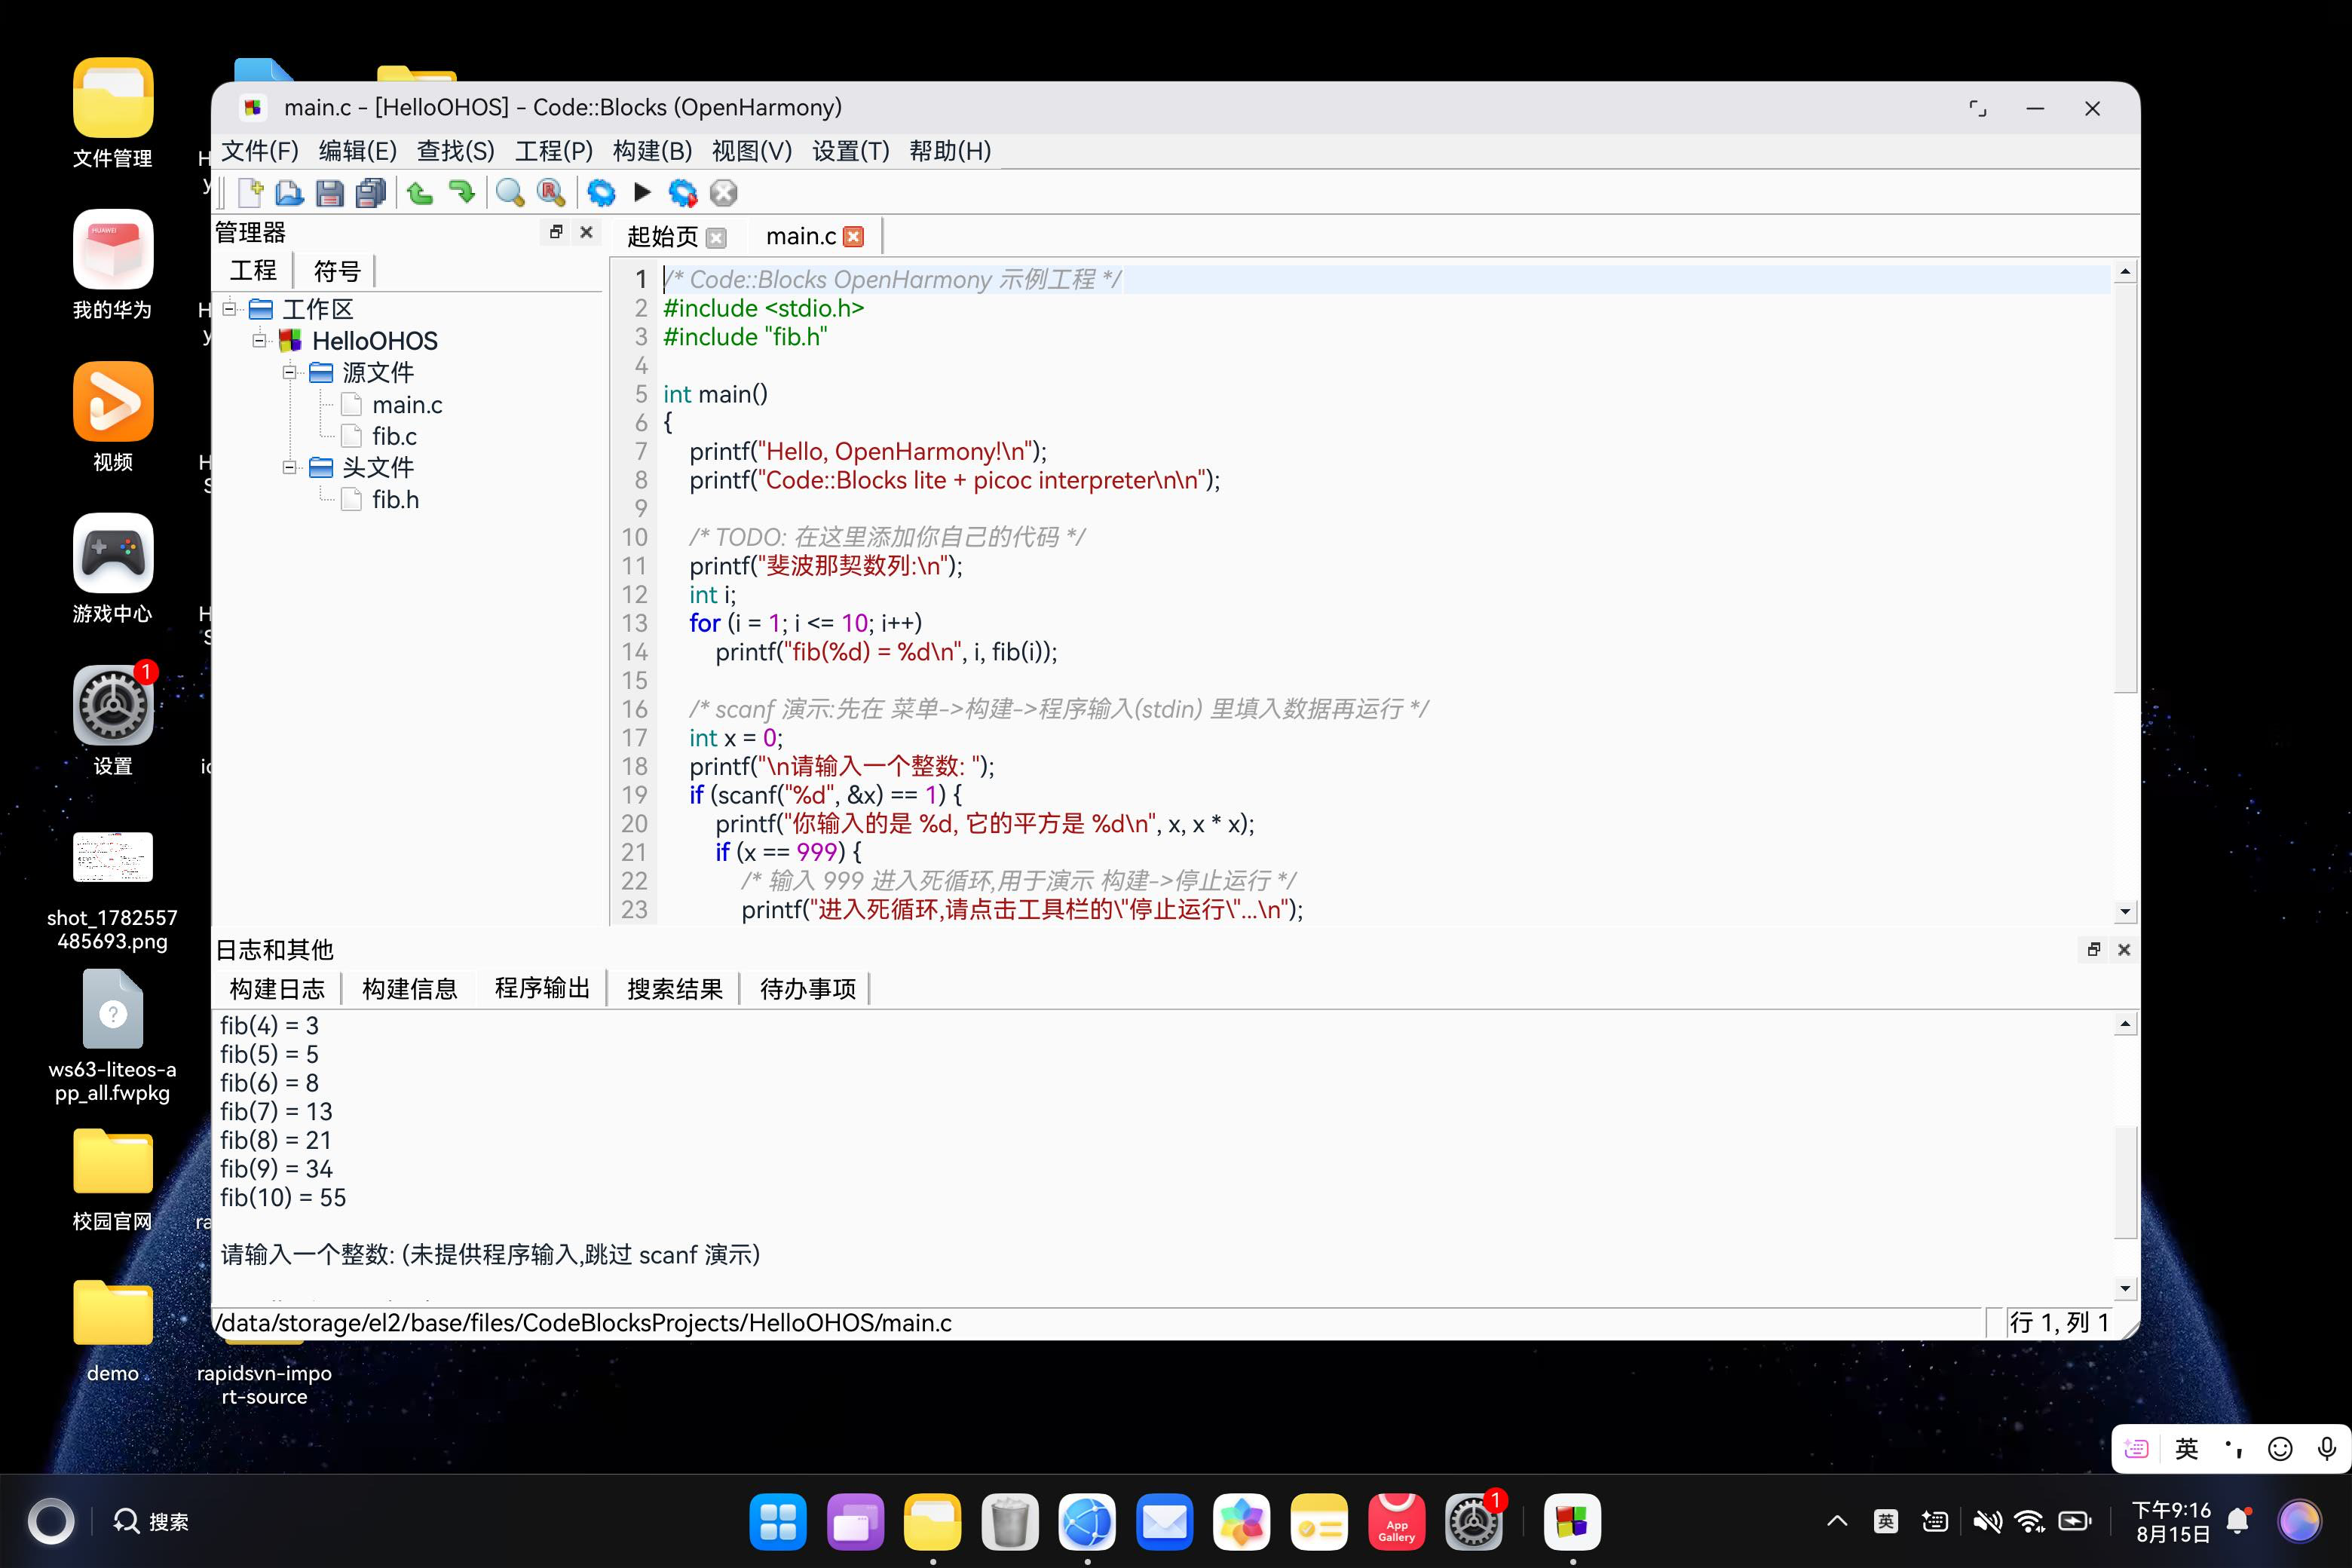Click the black Run play icon
The height and width of the screenshot is (1568, 2352).
[x=643, y=192]
